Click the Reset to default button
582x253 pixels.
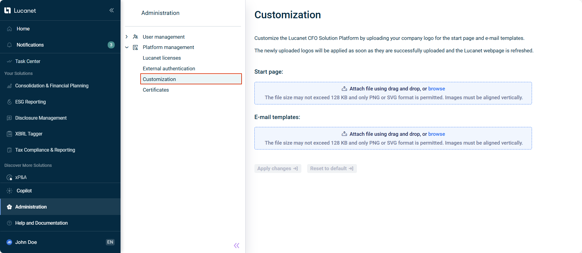(332, 168)
